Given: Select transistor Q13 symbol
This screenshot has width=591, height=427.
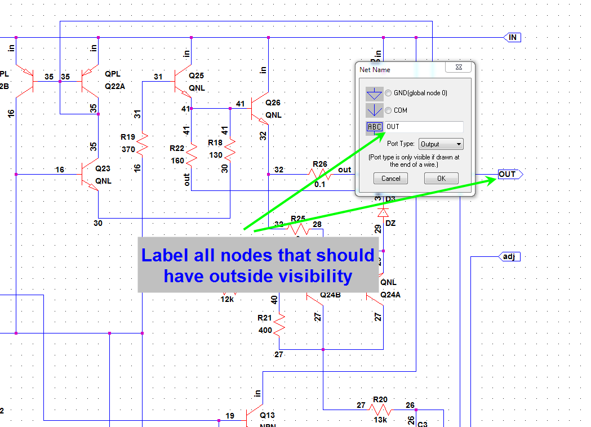Looking at the screenshot, I should click(255, 416).
